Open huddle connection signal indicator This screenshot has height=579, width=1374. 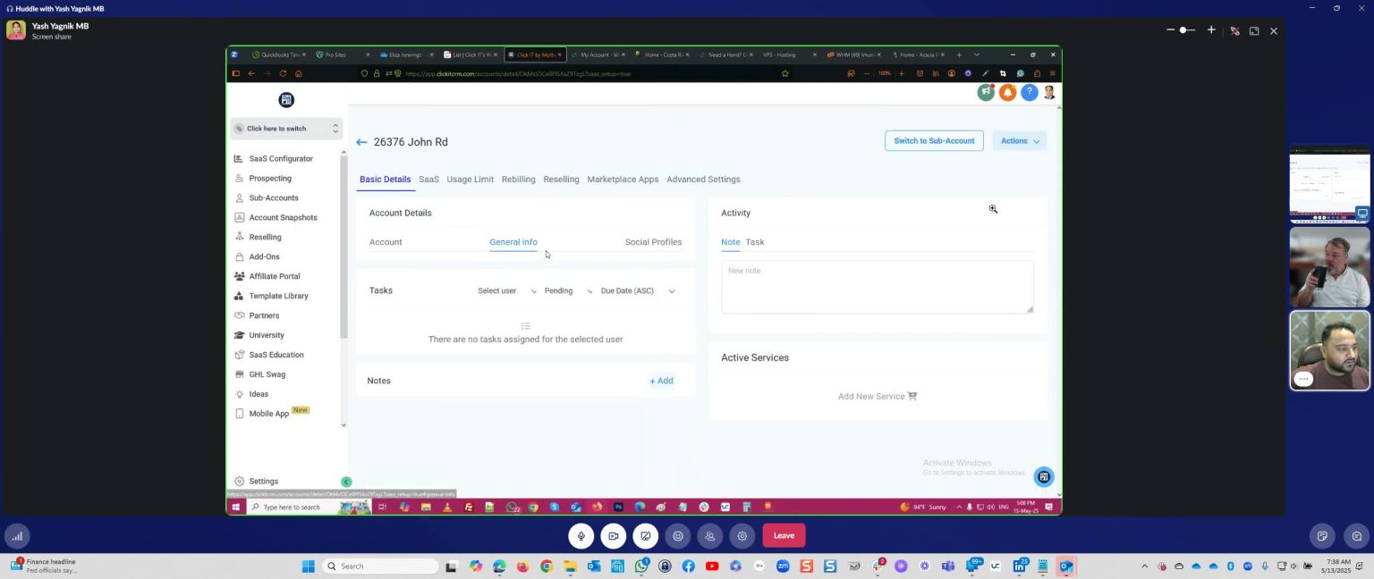pos(17,536)
